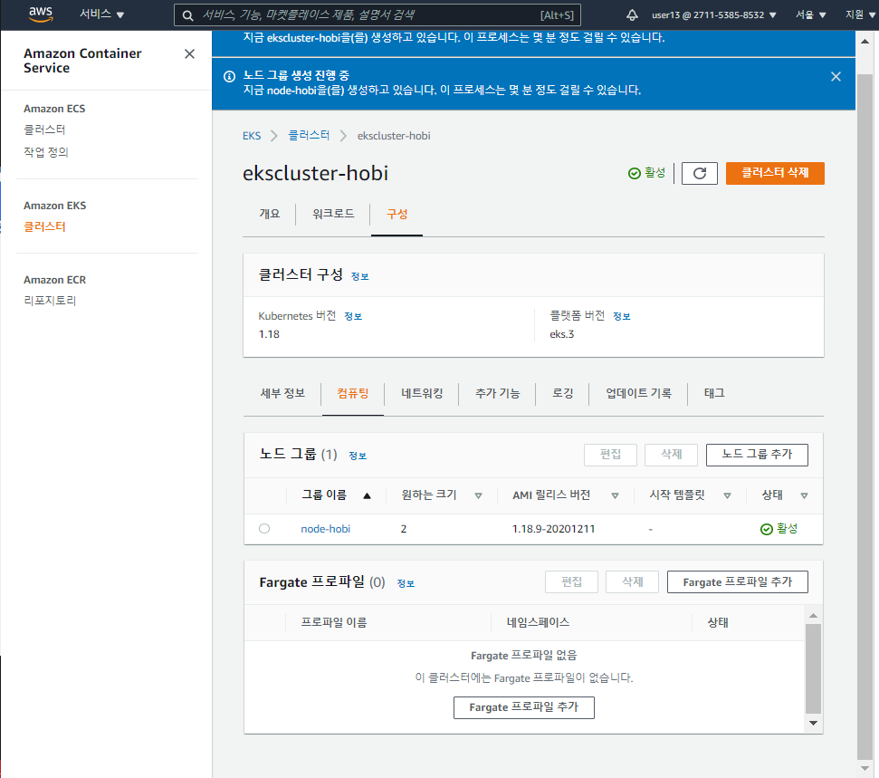
Task: Focus the AWS services search field
Action: click(377, 15)
